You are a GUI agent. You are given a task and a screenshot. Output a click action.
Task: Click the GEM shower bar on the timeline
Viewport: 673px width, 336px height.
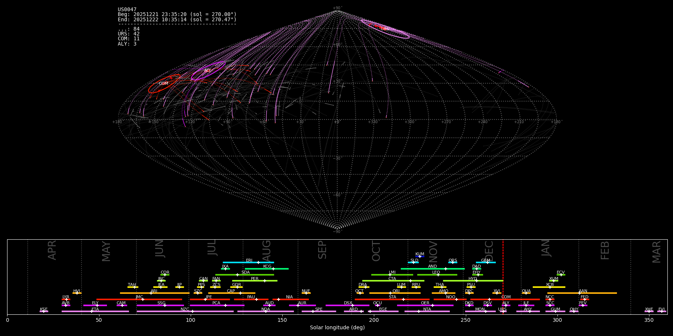pyautogui.click(x=486, y=262)
